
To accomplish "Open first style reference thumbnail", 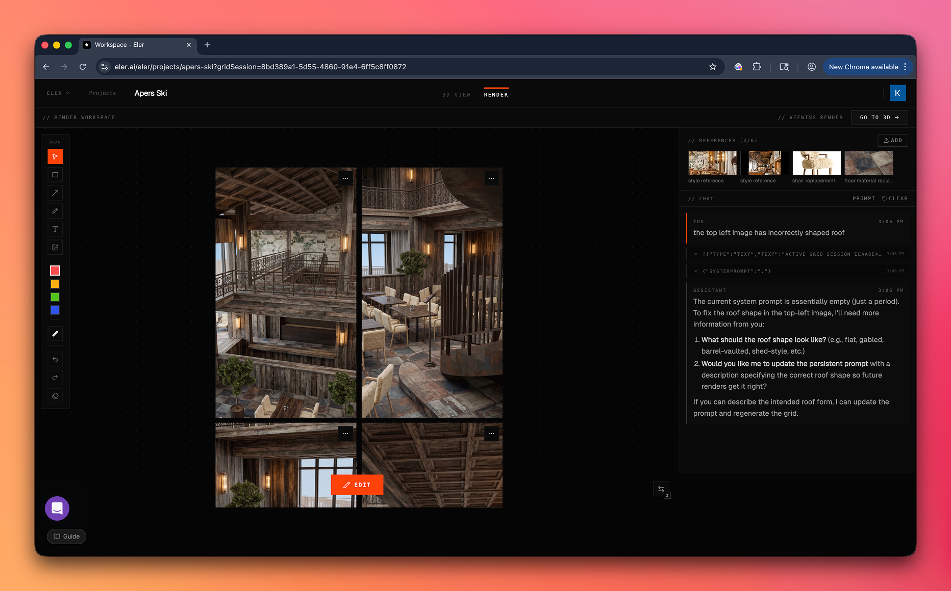I will 712,163.
